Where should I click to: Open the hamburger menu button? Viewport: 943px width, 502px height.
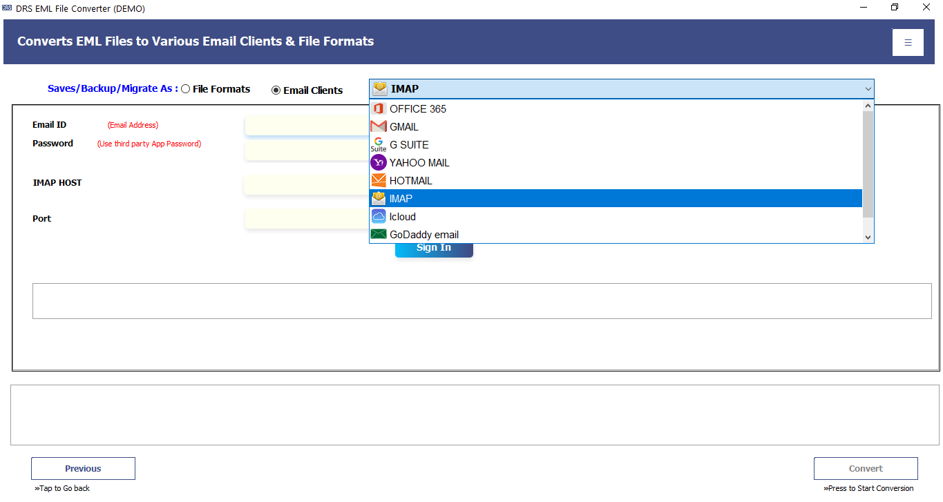[908, 42]
